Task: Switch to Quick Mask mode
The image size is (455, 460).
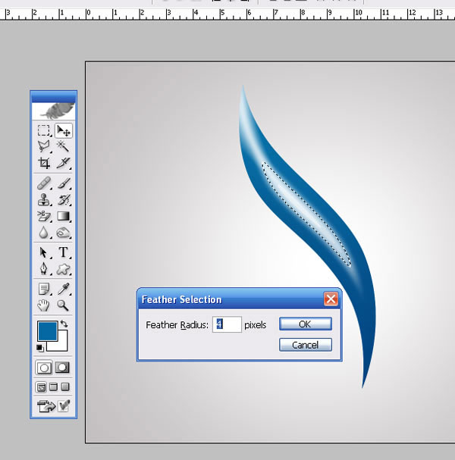Action: pyautogui.click(x=62, y=368)
